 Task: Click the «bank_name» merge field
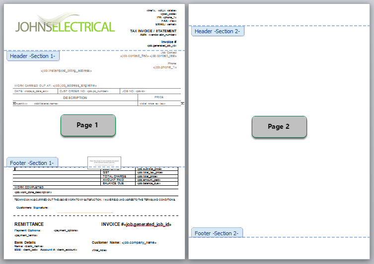coord(34,246)
